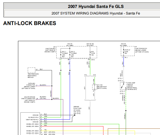Screen dimensions: 160x135
Task: Click the 'GROUND' label at pin 1
Action: point(35,115)
